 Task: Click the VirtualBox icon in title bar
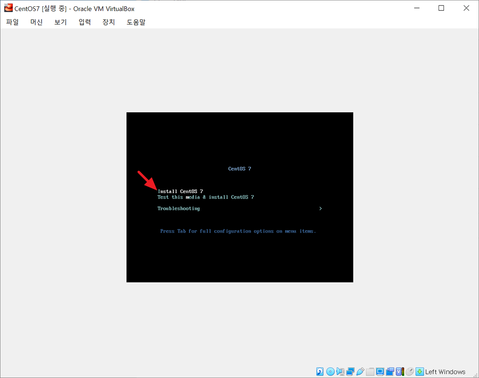(x=8, y=7)
